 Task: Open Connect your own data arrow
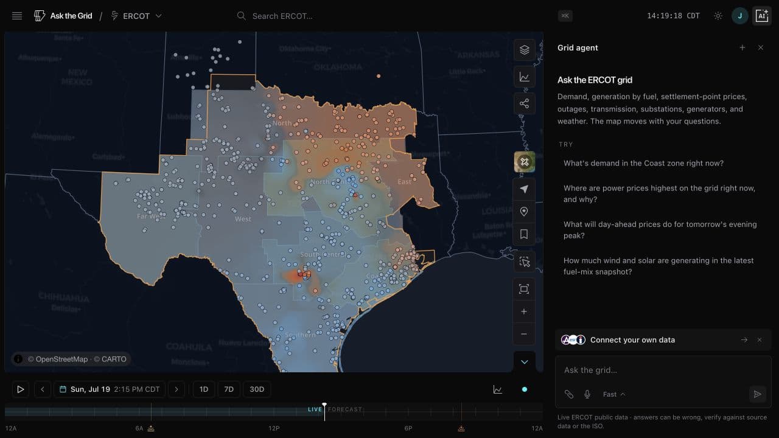[744, 340]
